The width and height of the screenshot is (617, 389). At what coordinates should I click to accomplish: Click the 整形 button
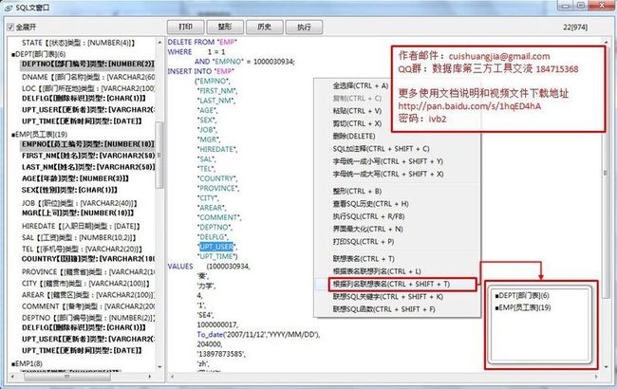(x=225, y=27)
